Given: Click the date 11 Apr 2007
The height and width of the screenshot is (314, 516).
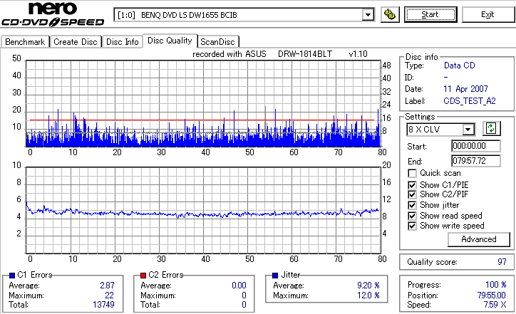Looking at the screenshot, I should 465,89.
